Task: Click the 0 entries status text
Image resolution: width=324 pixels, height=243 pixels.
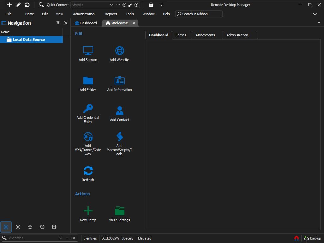Action: (x=90, y=238)
